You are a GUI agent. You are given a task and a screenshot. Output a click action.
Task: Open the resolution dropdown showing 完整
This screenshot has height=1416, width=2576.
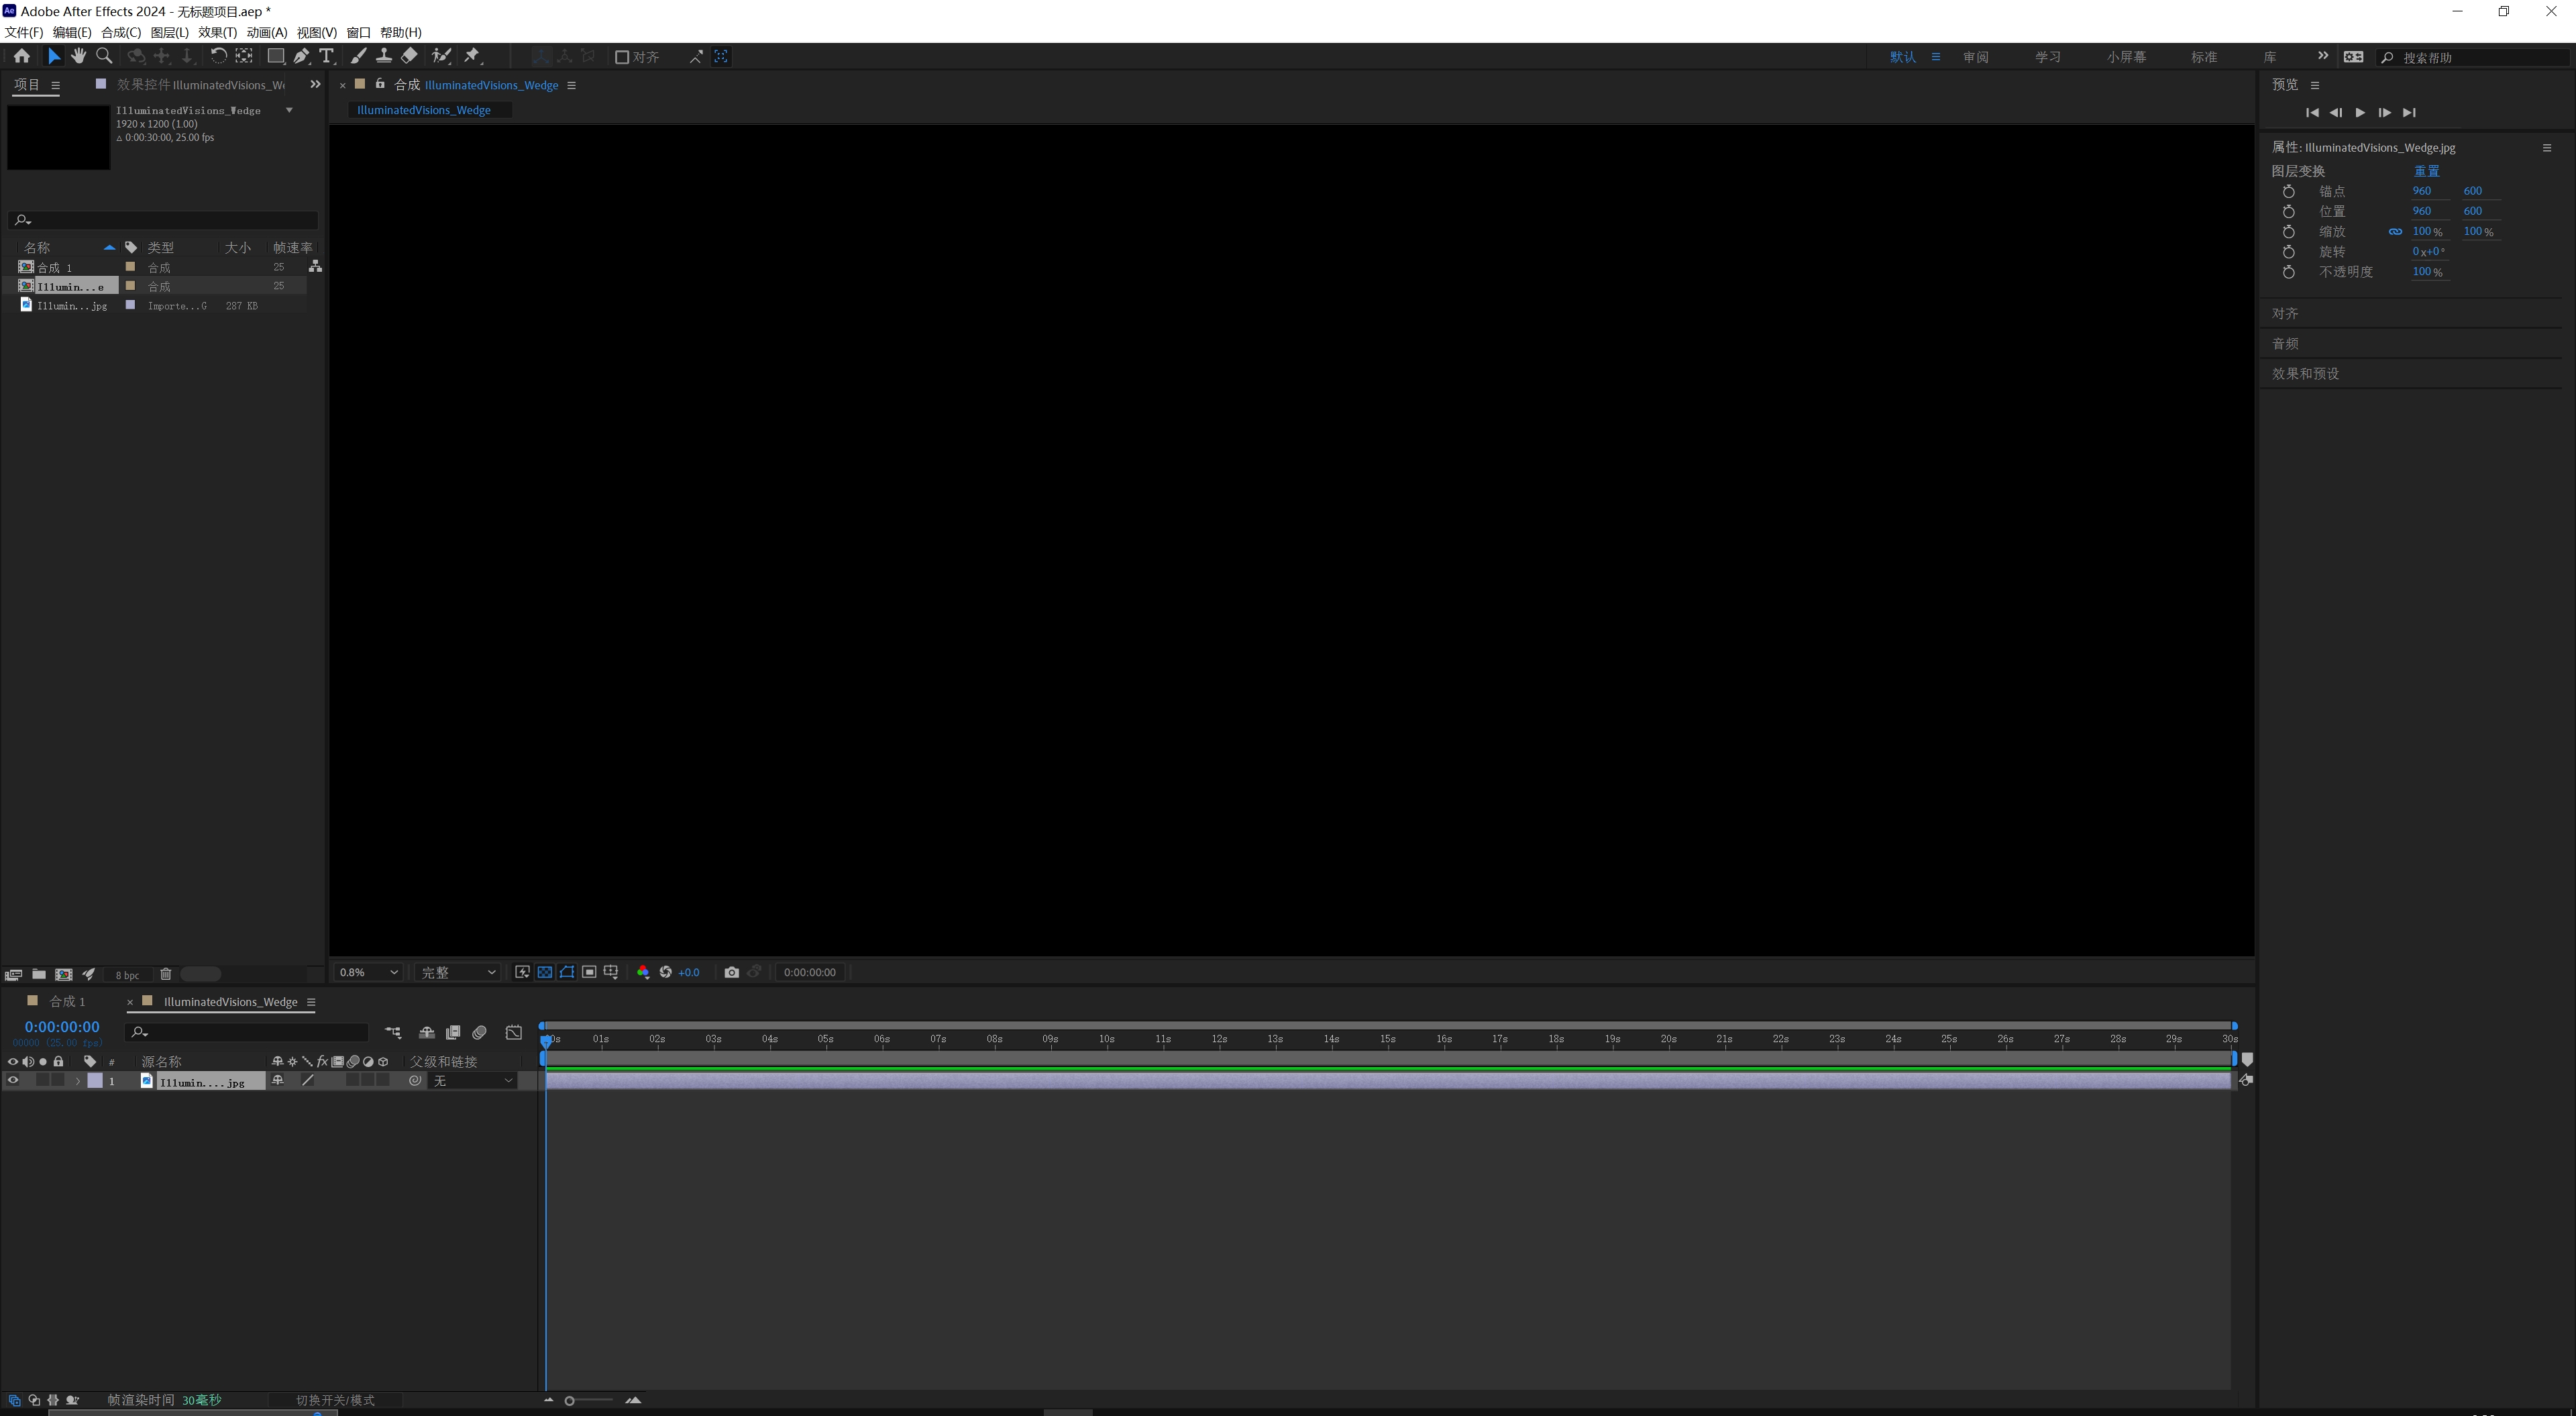tap(457, 972)
